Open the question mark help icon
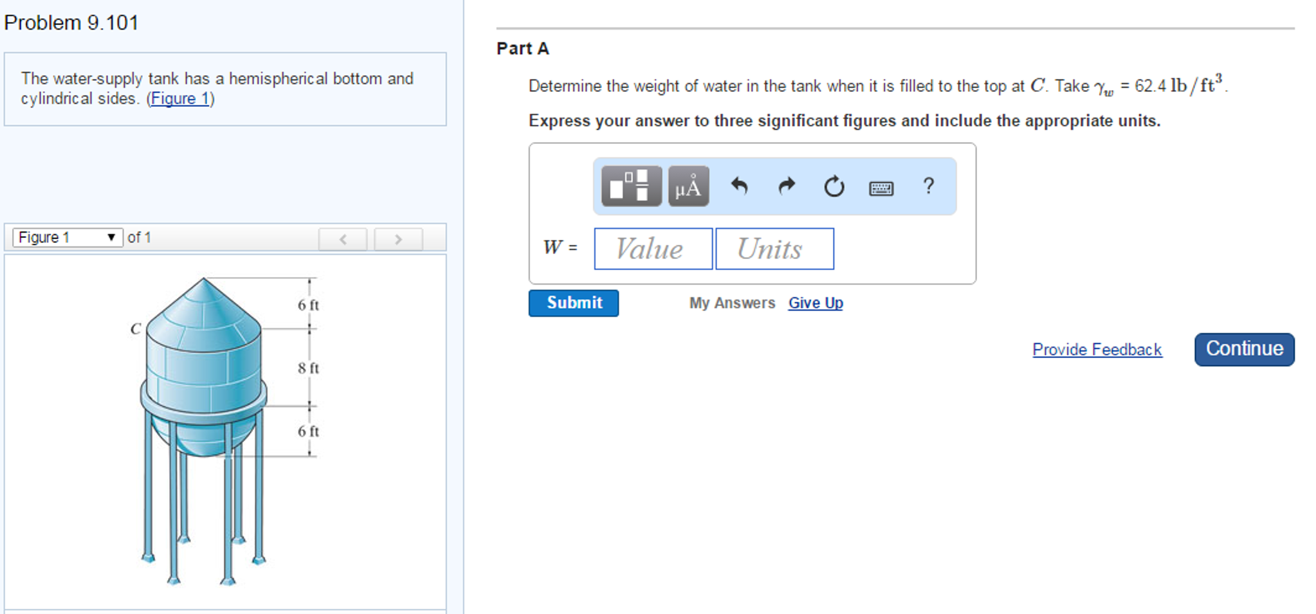 928,186
